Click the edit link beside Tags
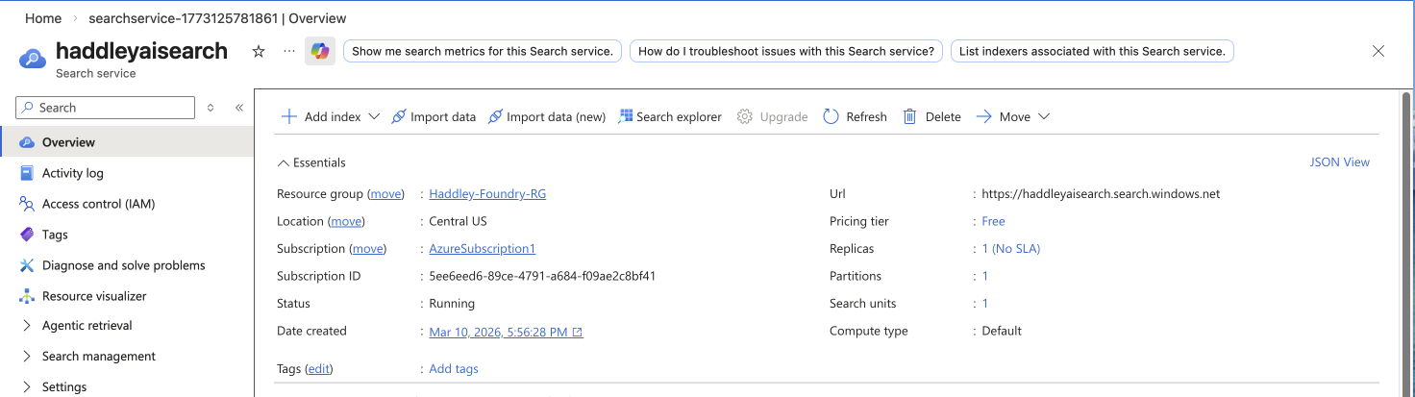This screenshot has width=1415, height=397. 320,368
